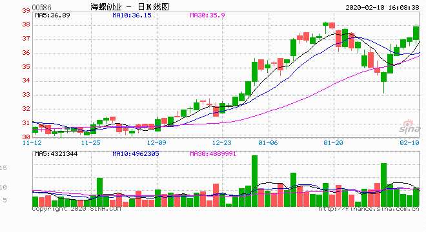Click the 海螺创业 日K线图 chart title
426x232 pixels.
130,7
